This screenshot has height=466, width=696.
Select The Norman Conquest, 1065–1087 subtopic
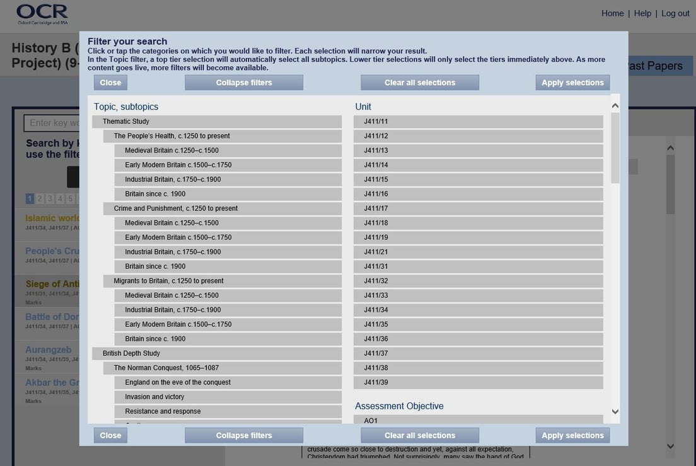(x=222, y=368)
